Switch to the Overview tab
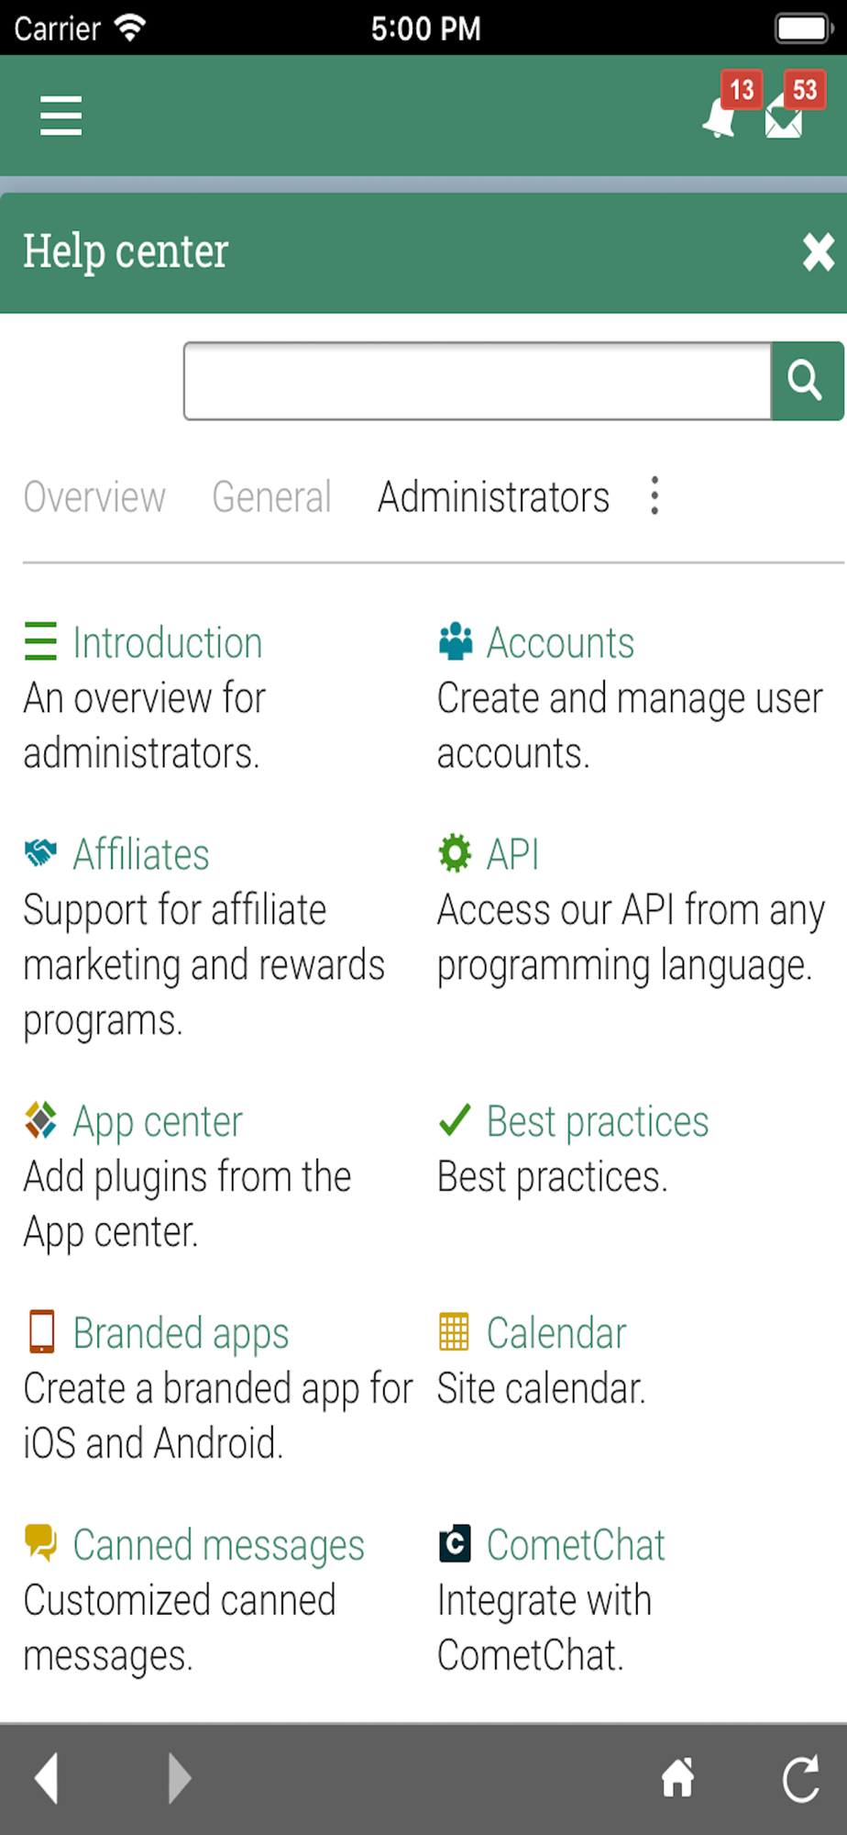This screenshot has width=847, height=1835. point(94,497)
